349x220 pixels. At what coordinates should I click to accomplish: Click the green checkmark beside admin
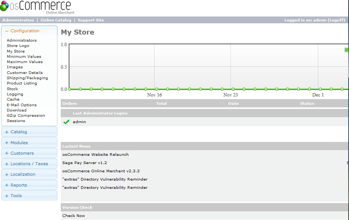66,122
